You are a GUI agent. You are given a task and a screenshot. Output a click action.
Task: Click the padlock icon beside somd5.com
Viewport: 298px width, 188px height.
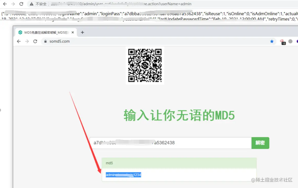pos(45,41)
